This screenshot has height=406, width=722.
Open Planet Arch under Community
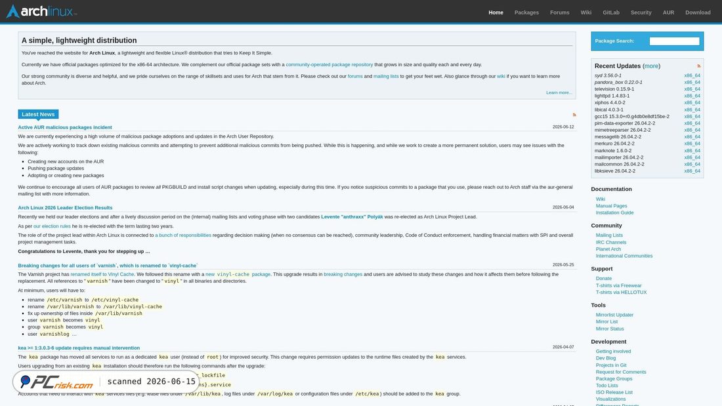click(x=608, y=249)
